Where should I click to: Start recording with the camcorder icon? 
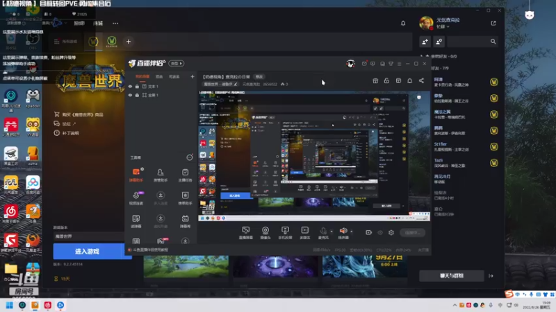[x=369, y=232]
